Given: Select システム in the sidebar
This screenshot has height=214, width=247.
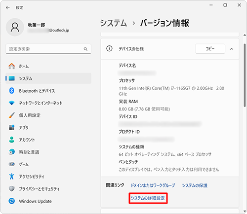Looking at the screenshot, I should click(x=48, y=78).
